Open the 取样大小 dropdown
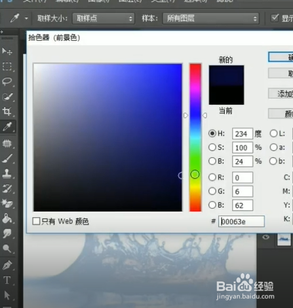The image size is (293, 308). click(104, 18)
